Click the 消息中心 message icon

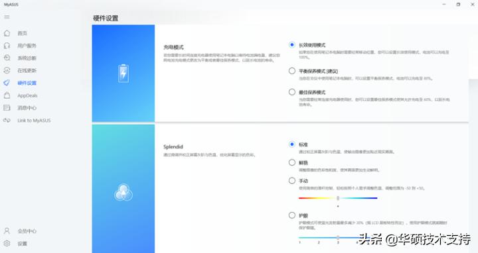click(x=7, y=108)
